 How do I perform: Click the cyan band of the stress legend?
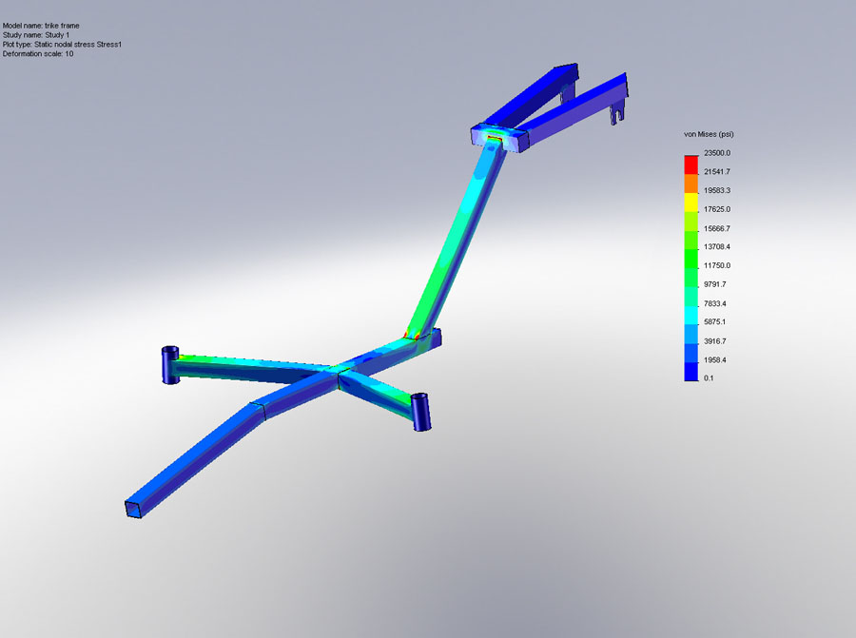[x=691, y=316]
